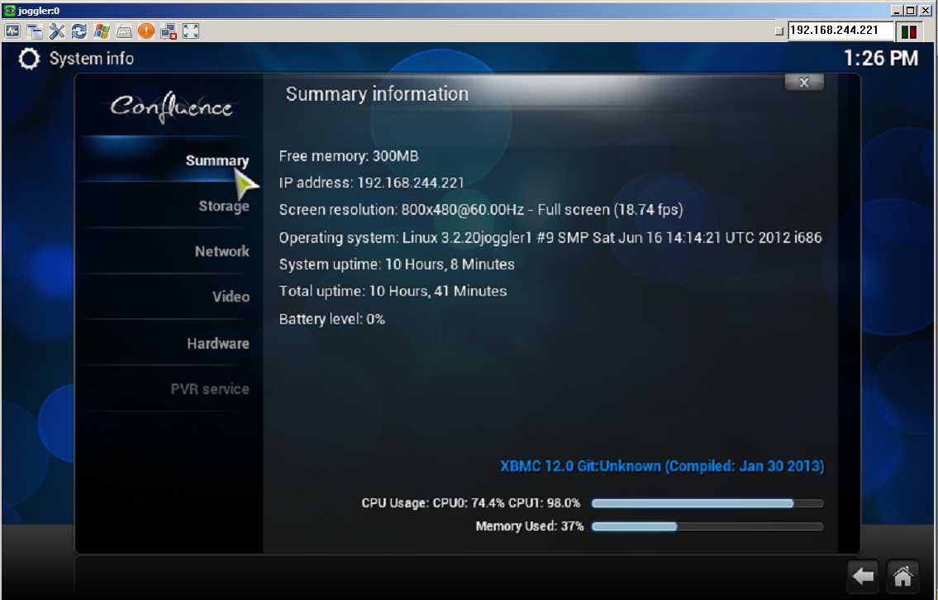Viewport: 938px width, 600px height.
Task: Click the 1:26 PM clock
Action: pyautogui.click(x=881, y=59)
